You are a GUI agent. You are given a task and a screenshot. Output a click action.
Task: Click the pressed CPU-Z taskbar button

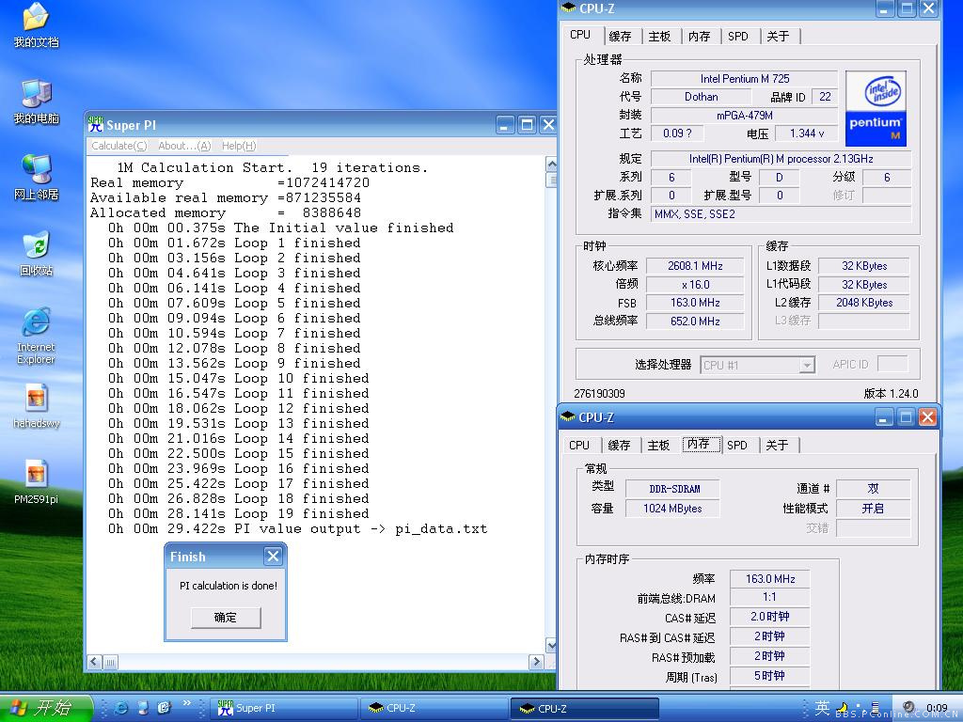pos(585,709)
